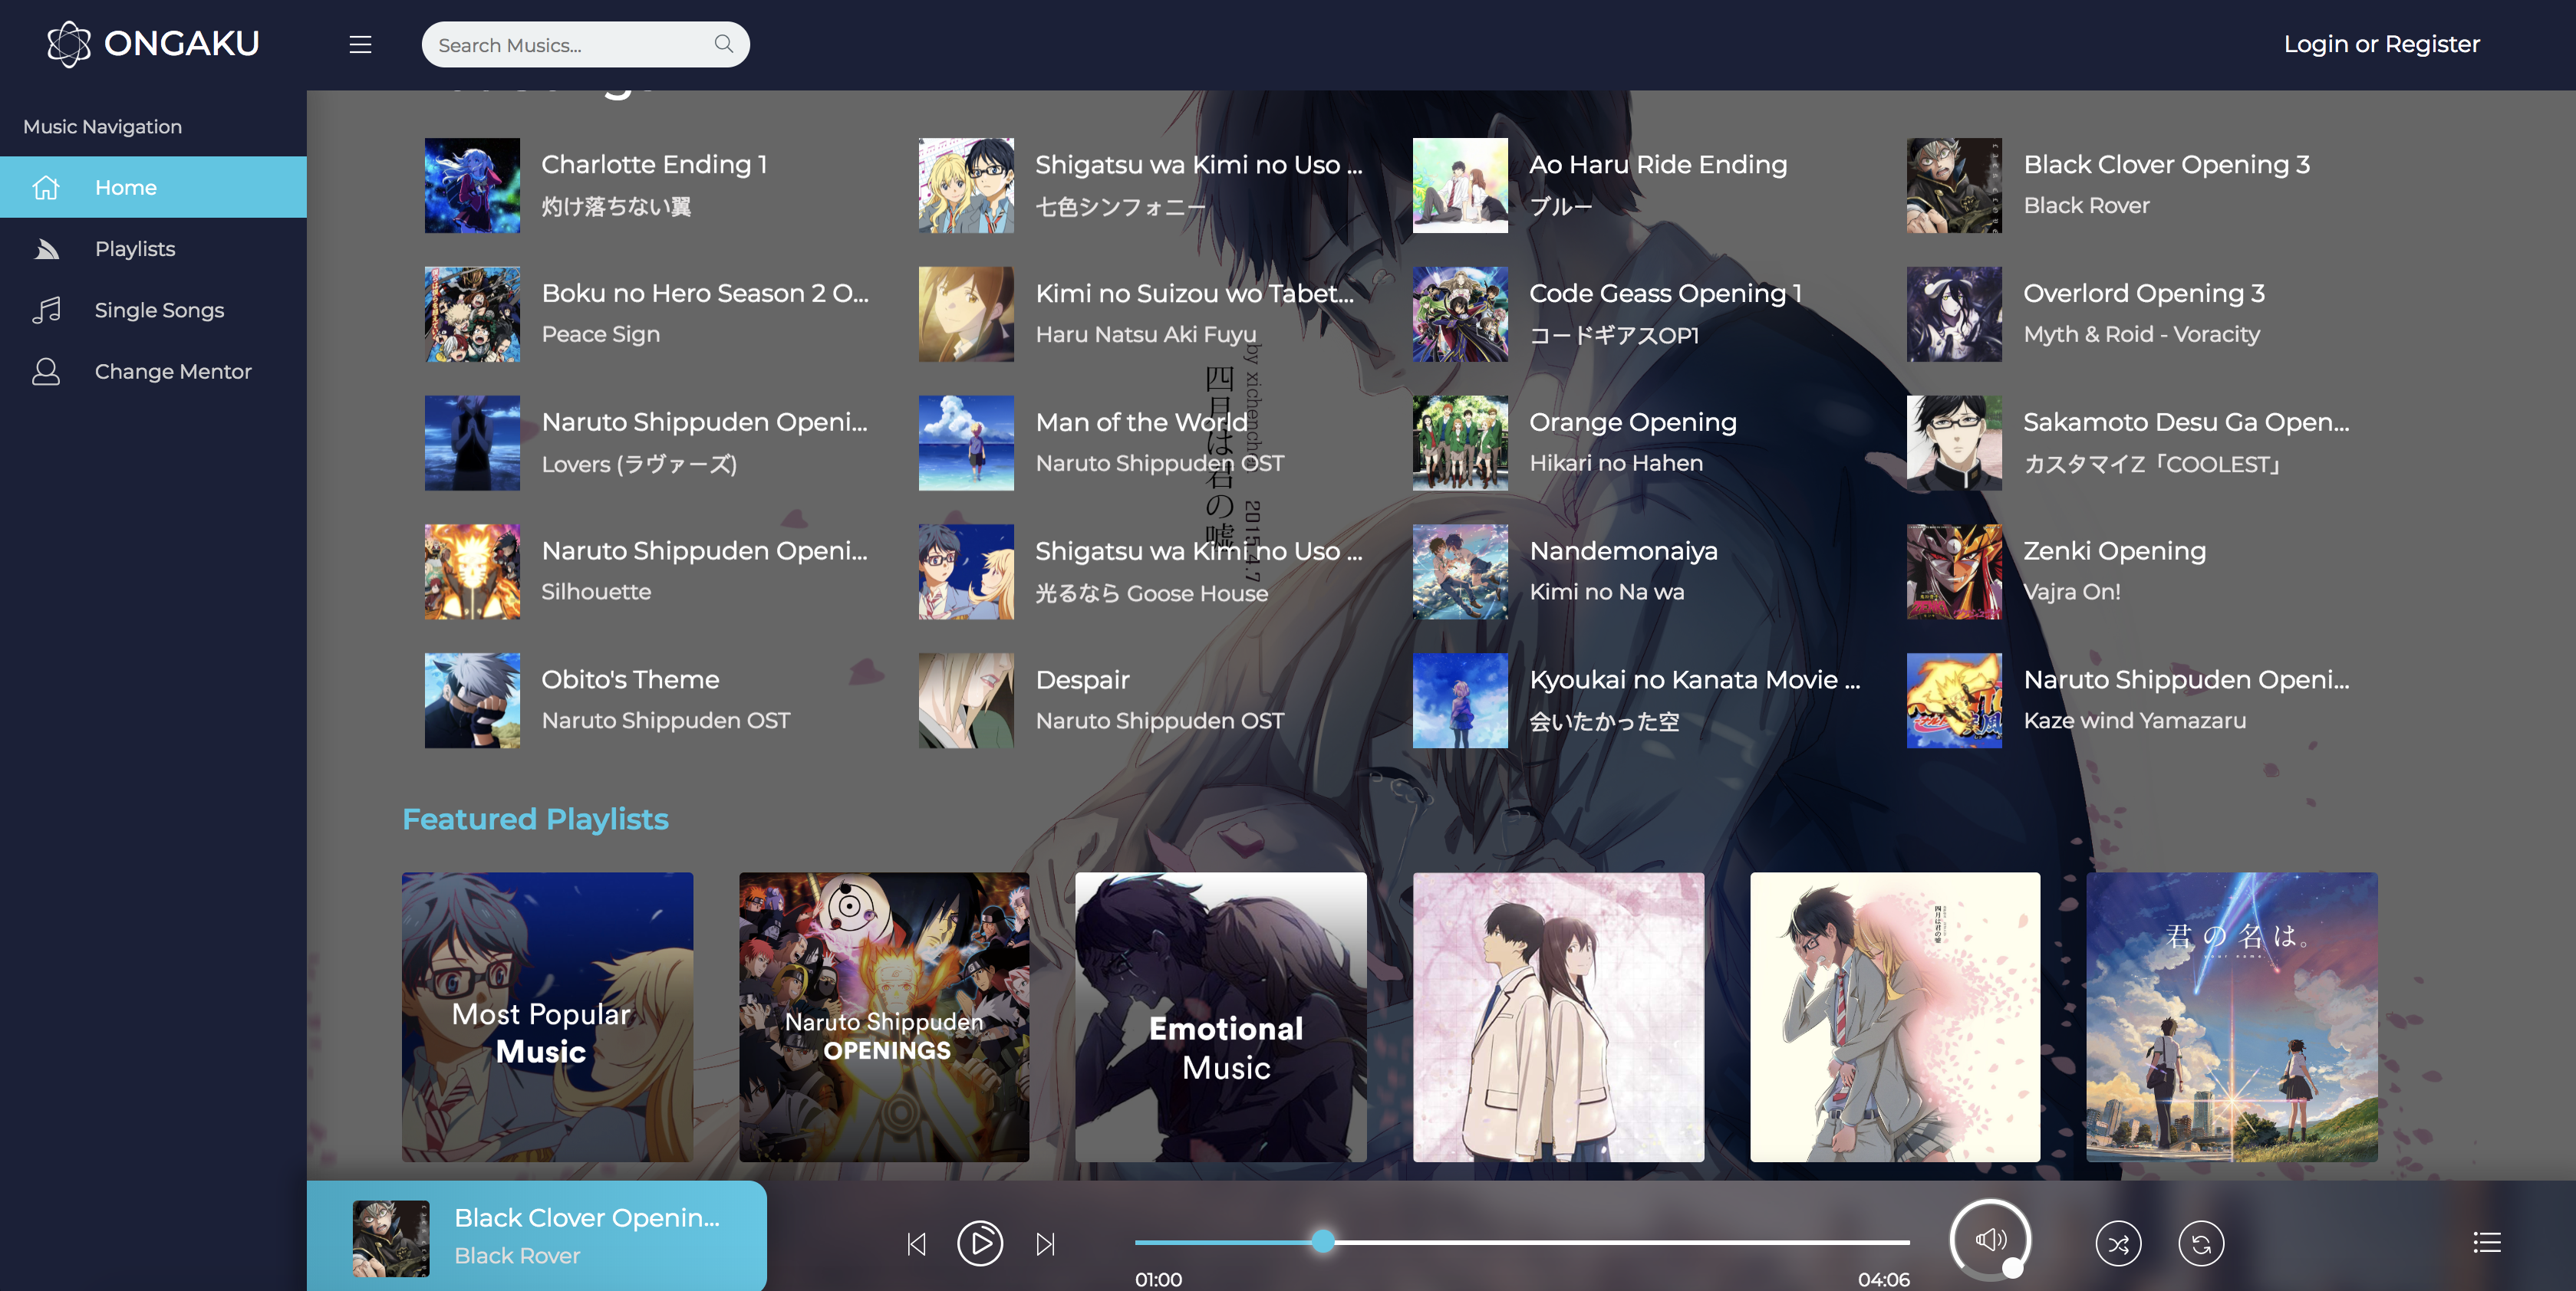Open Playlists in the sidebar

pyautogui.click(x=135, y=249)
